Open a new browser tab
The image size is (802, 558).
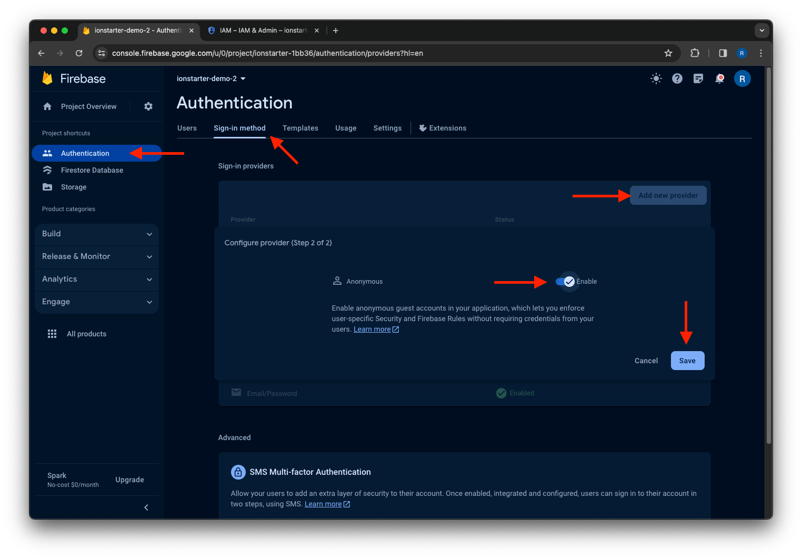click(336, 31)
